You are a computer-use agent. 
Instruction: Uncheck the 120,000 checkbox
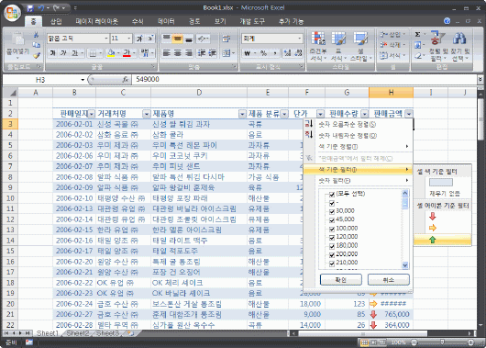tap(332, 238)
